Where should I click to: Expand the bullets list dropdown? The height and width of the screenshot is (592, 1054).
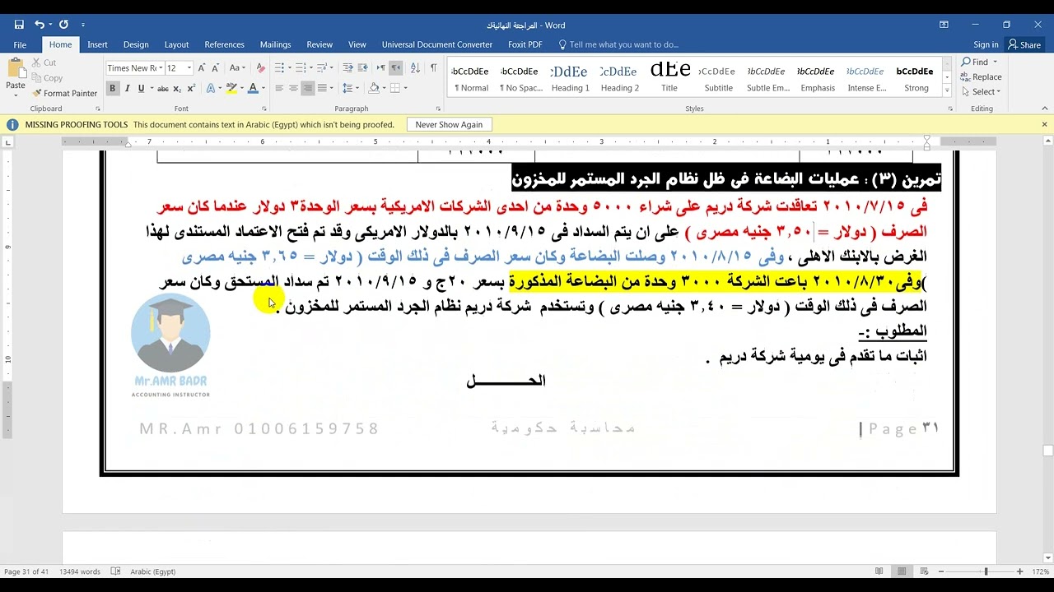coord(289,68)
